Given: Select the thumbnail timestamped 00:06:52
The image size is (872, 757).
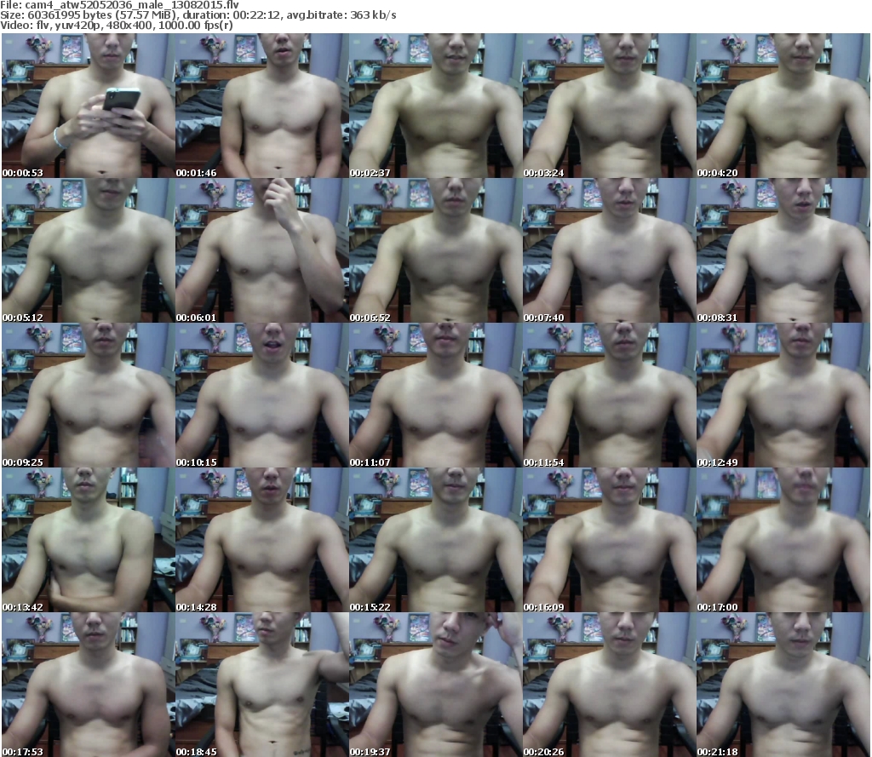Looking at the screenshot, I should coord(435,250).
